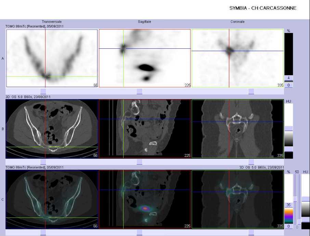Click the row A percent color scale bar
Viewport: 310px width, 236px height.
tap(288, 54)
